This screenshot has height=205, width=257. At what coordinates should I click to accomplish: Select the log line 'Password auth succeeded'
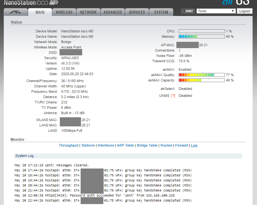pos(94,195)
